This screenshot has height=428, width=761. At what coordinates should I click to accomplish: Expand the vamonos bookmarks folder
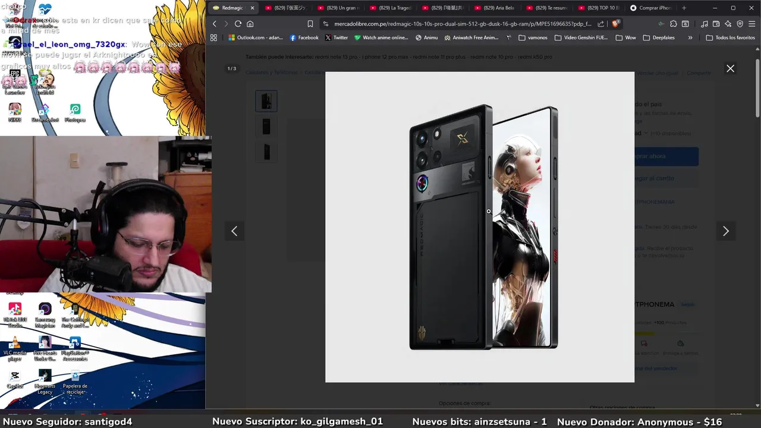pyautogui.click(x=533, y=37)
